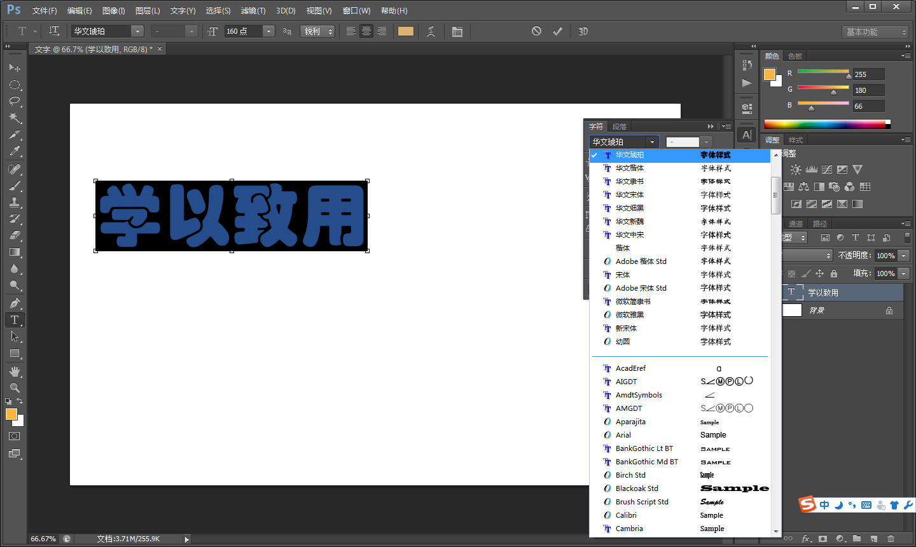Right align text
The height and width of the screenshot is (547, 916).
382,31
